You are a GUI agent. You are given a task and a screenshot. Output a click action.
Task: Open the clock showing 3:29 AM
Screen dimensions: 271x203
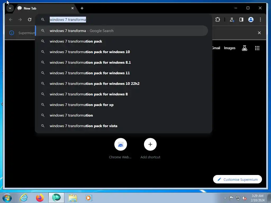coord(258,198)
